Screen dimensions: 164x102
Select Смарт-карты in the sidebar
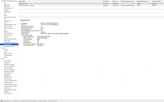click(x=8, y=83)
